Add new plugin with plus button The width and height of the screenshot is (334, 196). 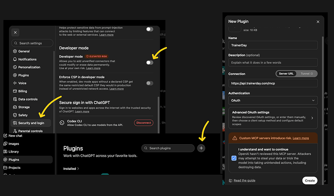[201, 148]
